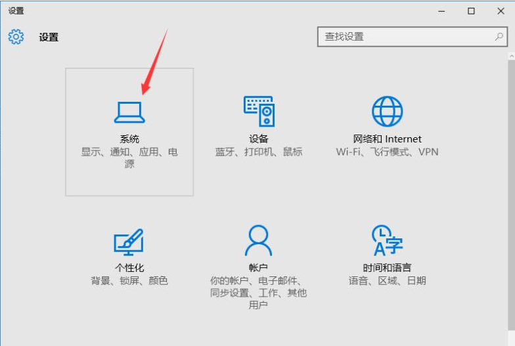Open the 个性化 paintbrush monitor icon

pyautogui.click(x=129, y=242)
